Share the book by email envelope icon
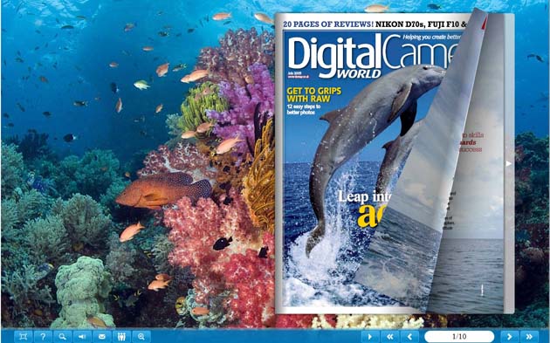 (x=102, y=336)
